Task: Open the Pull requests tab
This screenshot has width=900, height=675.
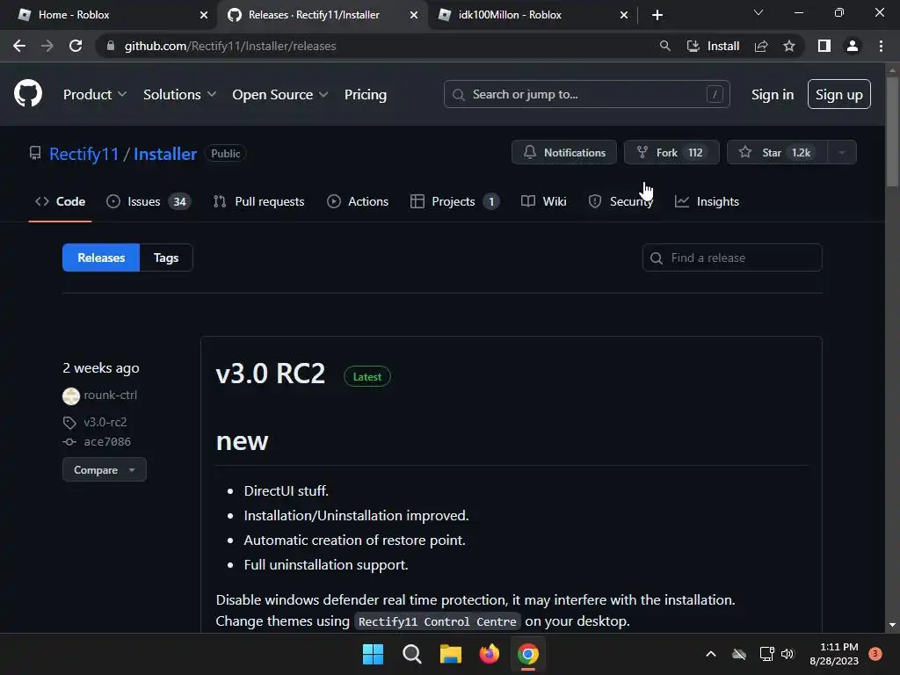Action: point(259,201)
